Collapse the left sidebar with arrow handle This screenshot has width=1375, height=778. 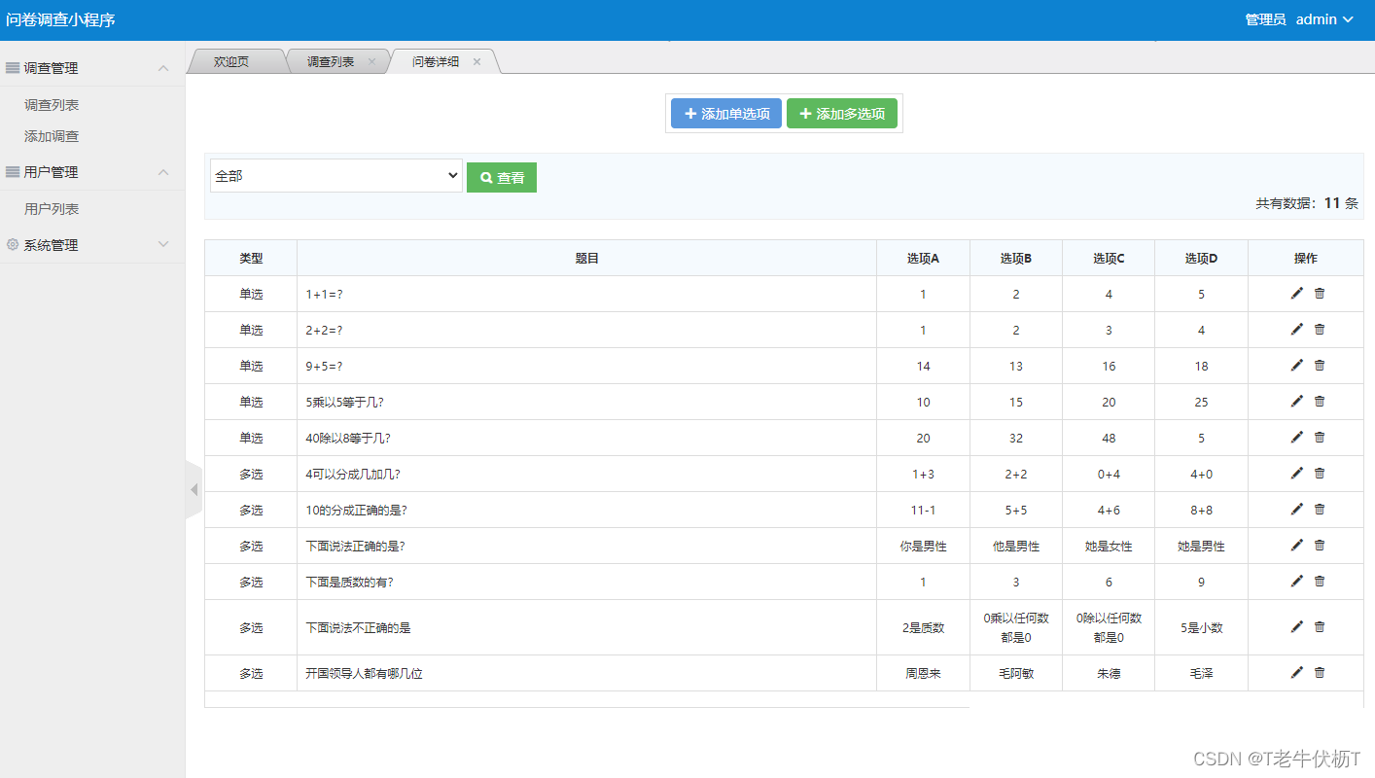pos(194,490)
